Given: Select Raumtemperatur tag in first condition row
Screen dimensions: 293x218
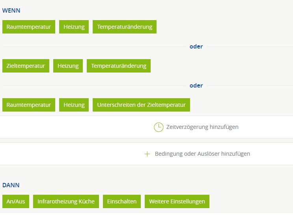Looking at the screenshot, I should 29,27.
